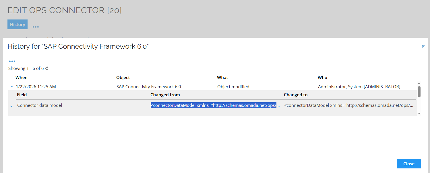Screen dimensions: 430x173
Task: Open the three-dot menu next to History button
Action: [x=36, y=27]
